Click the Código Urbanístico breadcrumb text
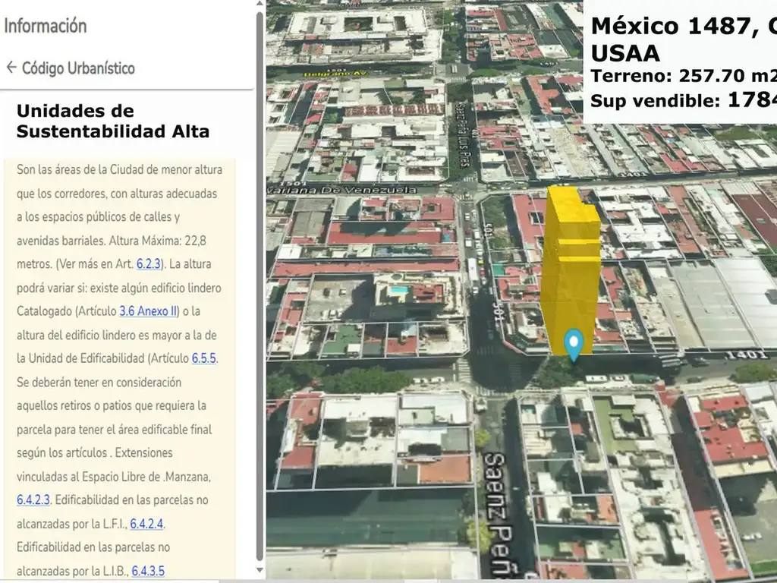 [78, 68]
